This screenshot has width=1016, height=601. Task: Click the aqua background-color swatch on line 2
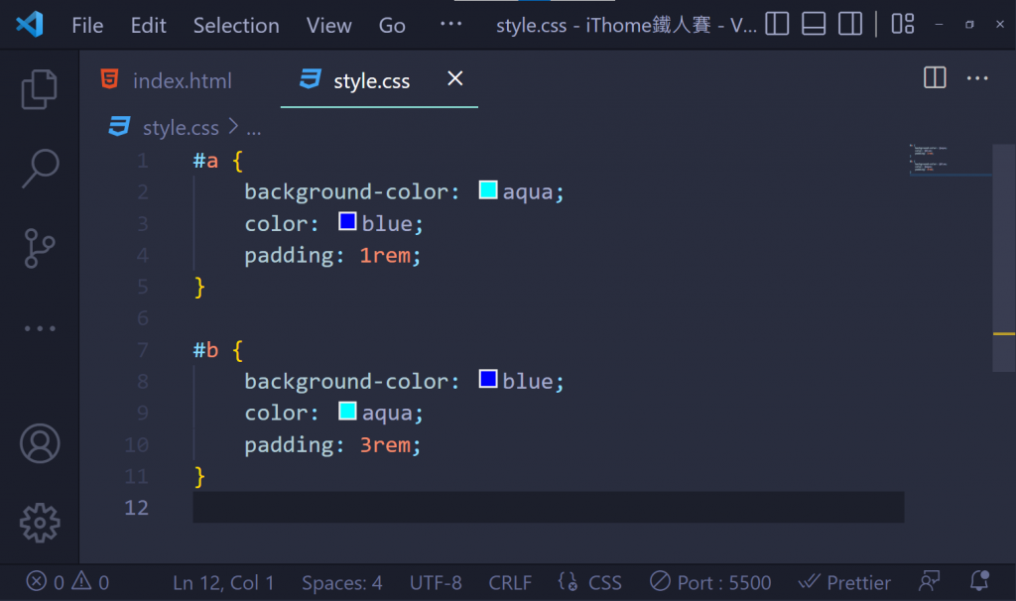pos(488,190)
